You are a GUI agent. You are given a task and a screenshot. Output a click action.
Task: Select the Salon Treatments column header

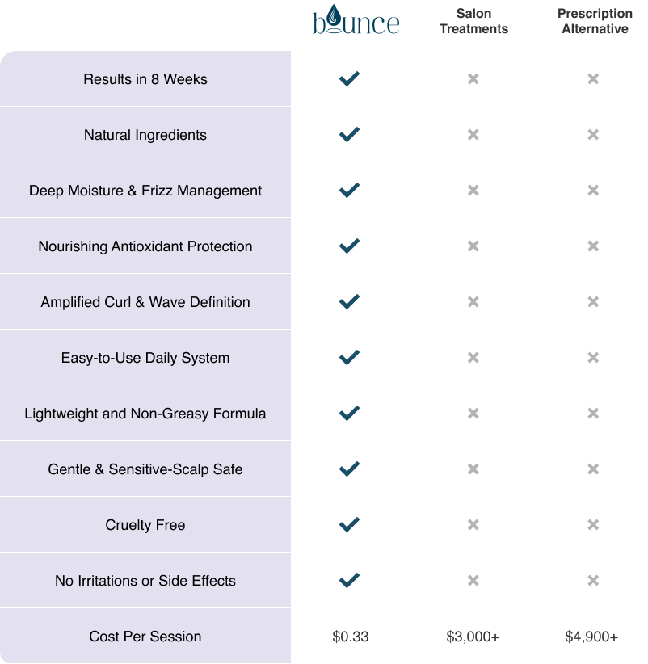[473, 21]
